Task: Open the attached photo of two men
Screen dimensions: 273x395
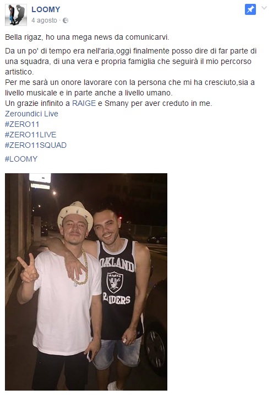Action: point(86,282)
